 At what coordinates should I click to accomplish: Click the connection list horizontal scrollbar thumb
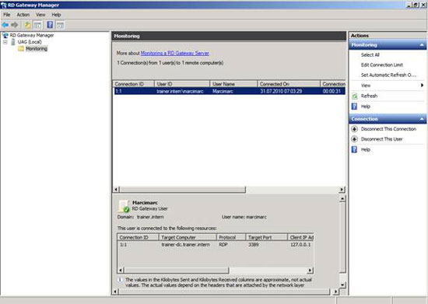click(x=183, y=190)
